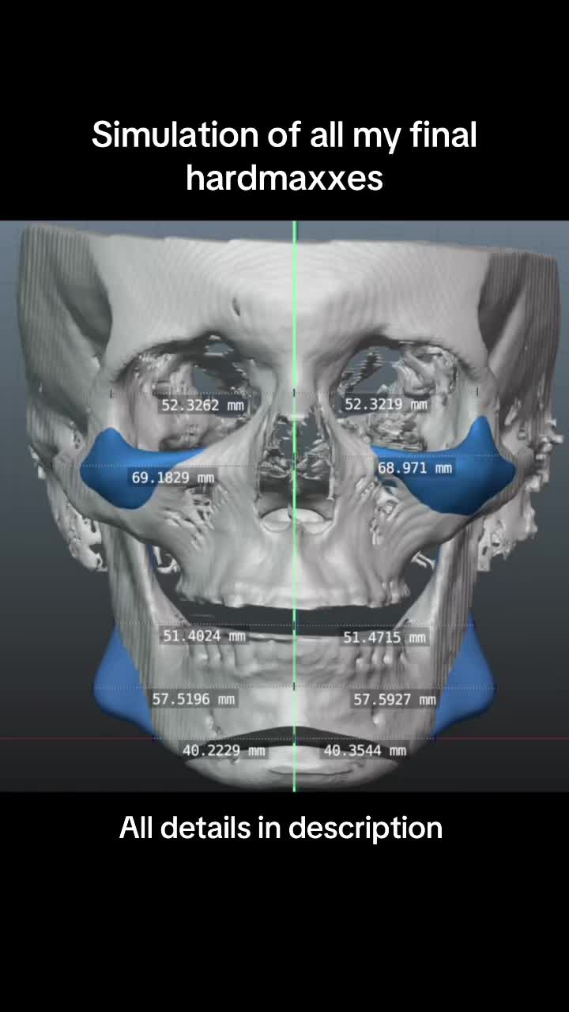Click the 40.2229 mm measurement label
569x1012 pixels.
point(224,750)
